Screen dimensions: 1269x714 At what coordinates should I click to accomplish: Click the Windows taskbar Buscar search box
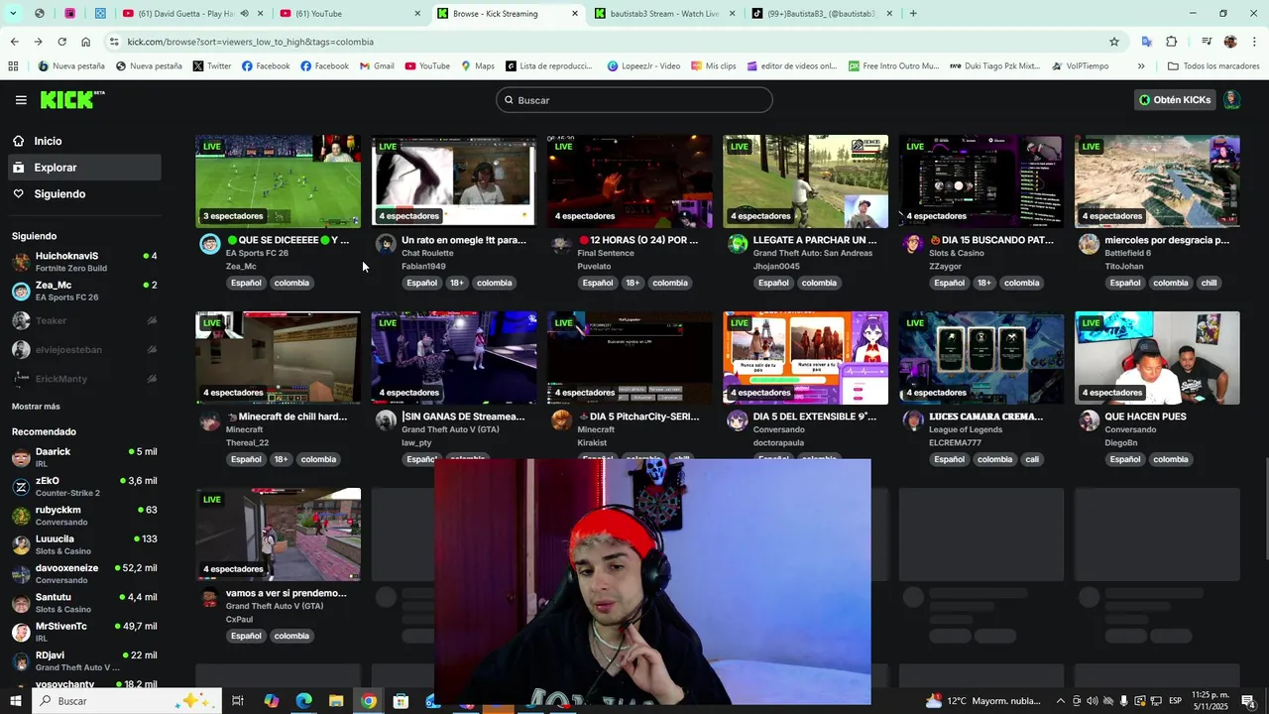(x=129, y=701)
